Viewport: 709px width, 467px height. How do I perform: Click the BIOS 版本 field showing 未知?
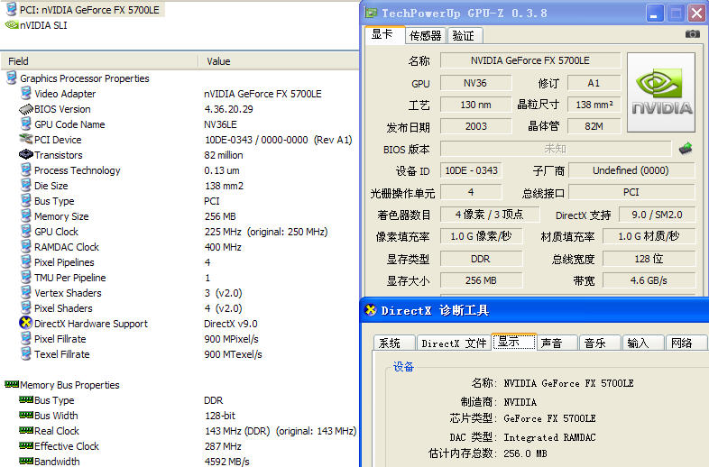tap(556, 148)
